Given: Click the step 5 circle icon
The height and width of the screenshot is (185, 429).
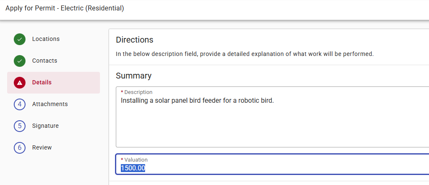Looking at the screenshot, I should (x=20, y=126).
